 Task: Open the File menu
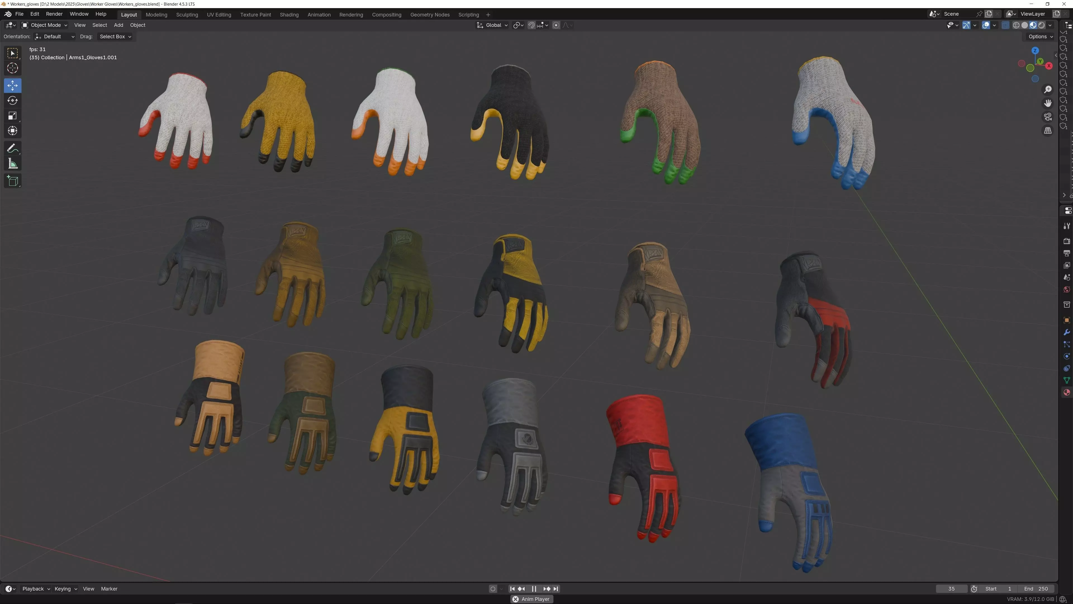(x=19, y=14)
